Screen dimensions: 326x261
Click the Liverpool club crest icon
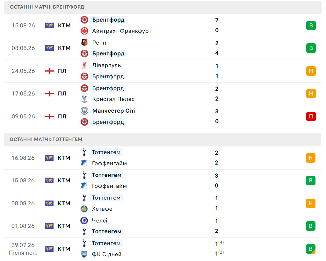[84, 65]
